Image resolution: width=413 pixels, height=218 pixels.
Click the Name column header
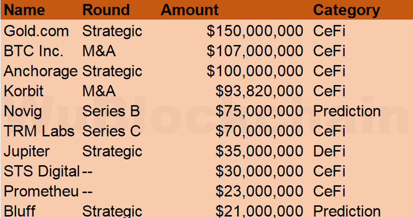tap(25, 10)
